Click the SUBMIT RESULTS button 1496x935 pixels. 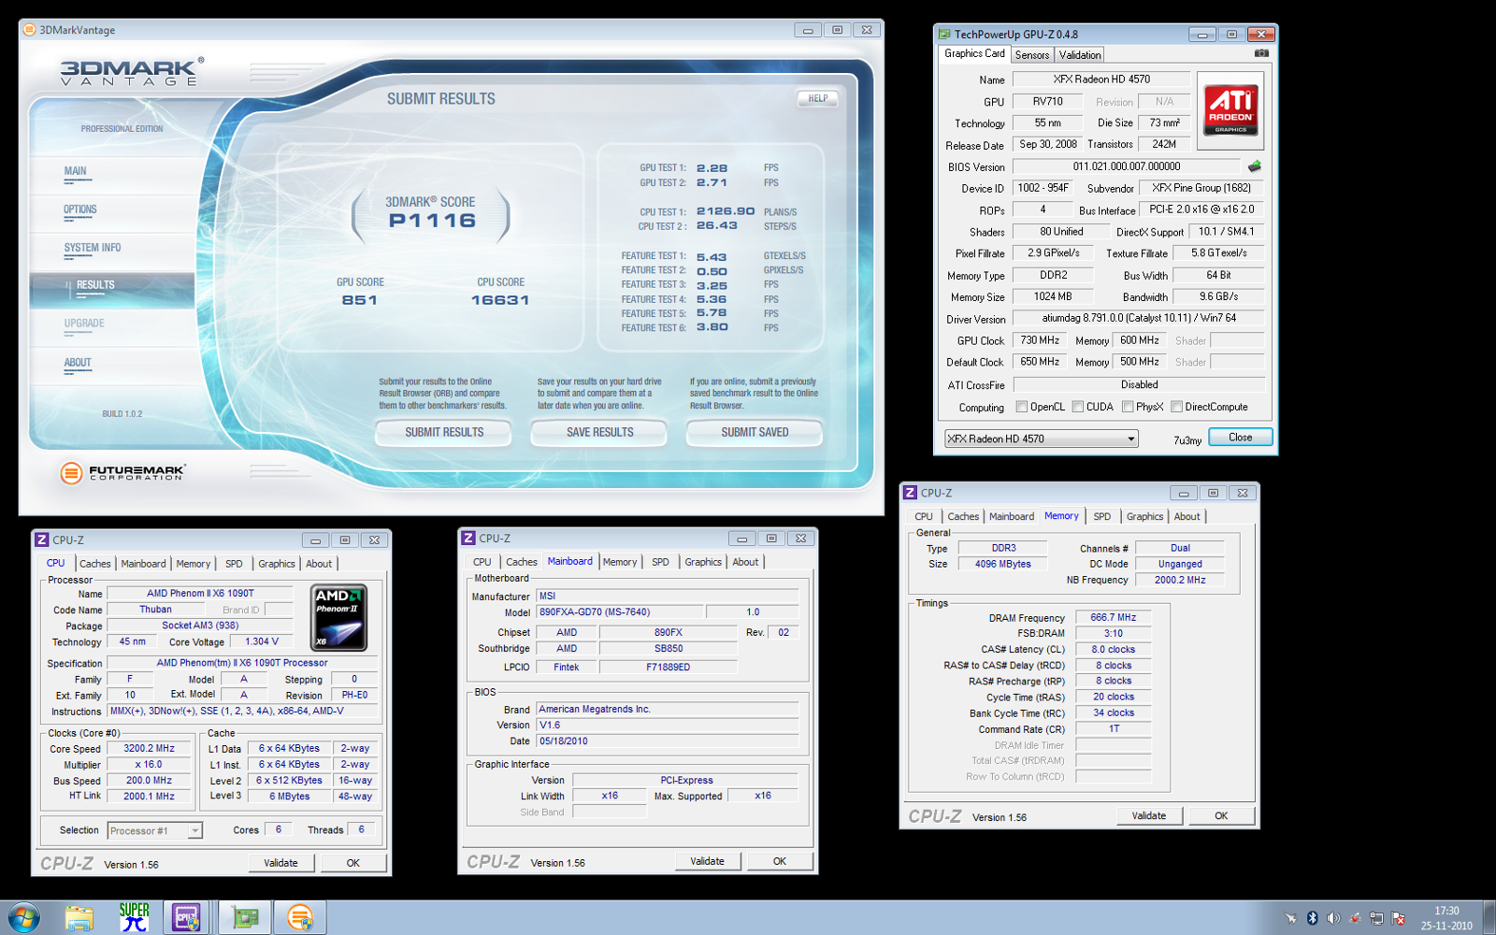444,432
